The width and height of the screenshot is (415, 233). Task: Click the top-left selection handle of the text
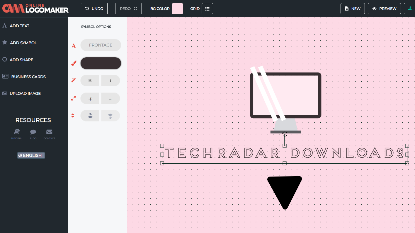click(x=162, y=146)
